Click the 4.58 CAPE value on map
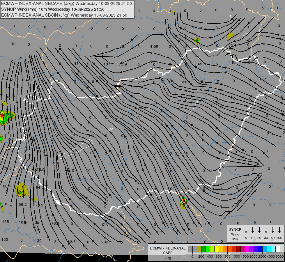The height and width of the screenshot is (262, 285). pos(154,47)
